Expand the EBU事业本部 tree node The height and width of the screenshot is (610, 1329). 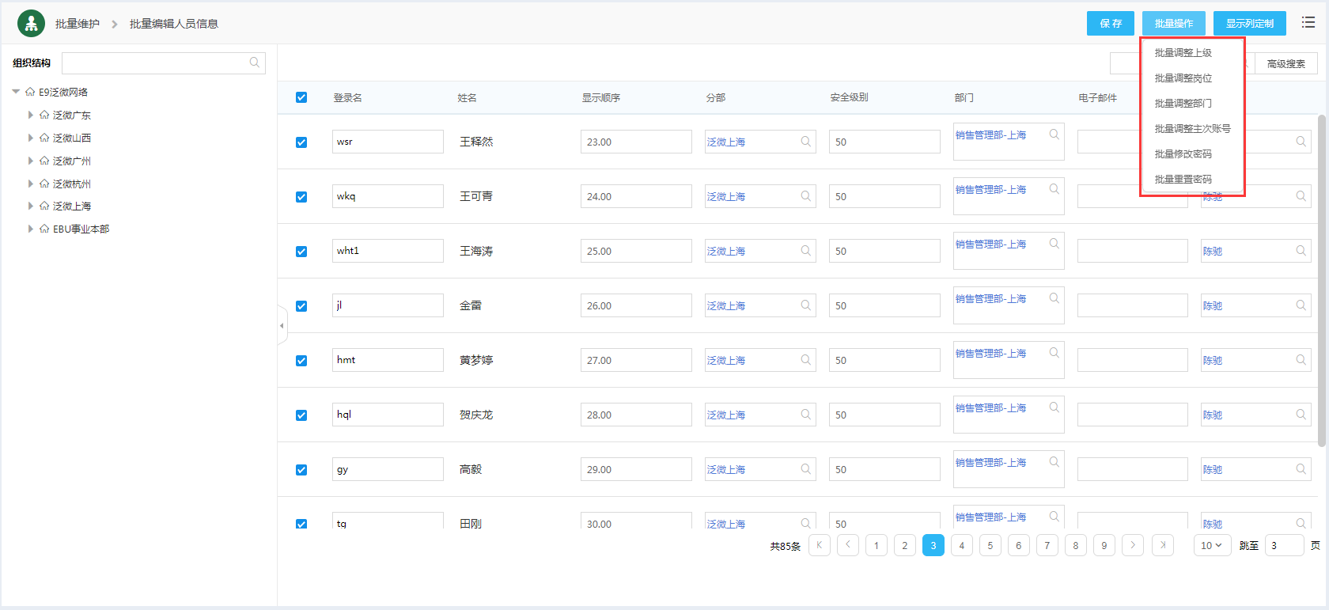click(31, 229)
